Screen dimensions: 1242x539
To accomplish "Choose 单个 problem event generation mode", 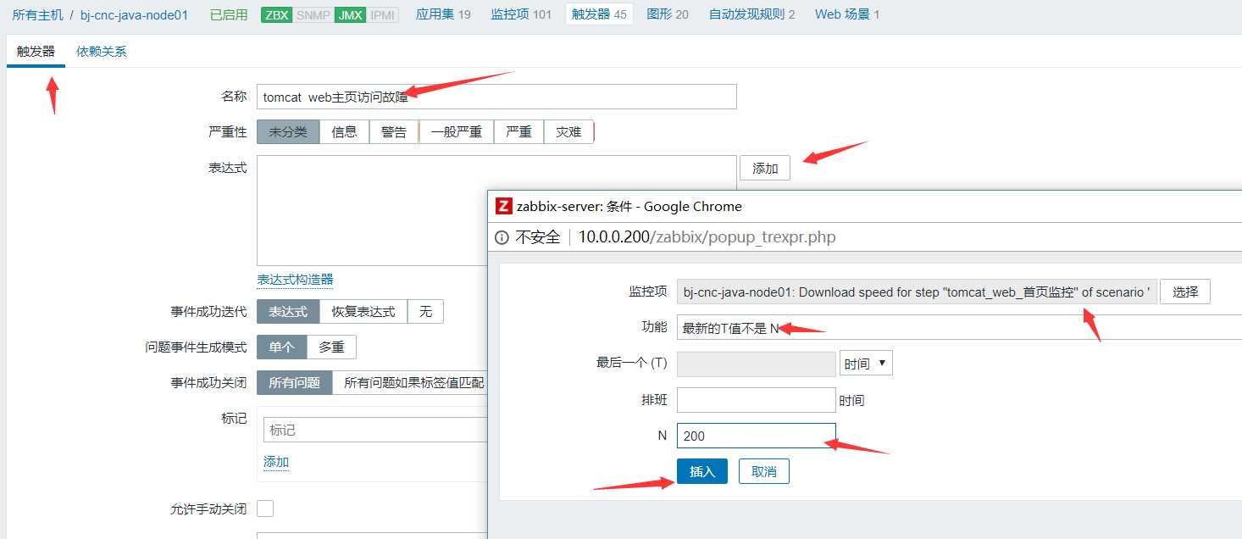I will [282, 347].
